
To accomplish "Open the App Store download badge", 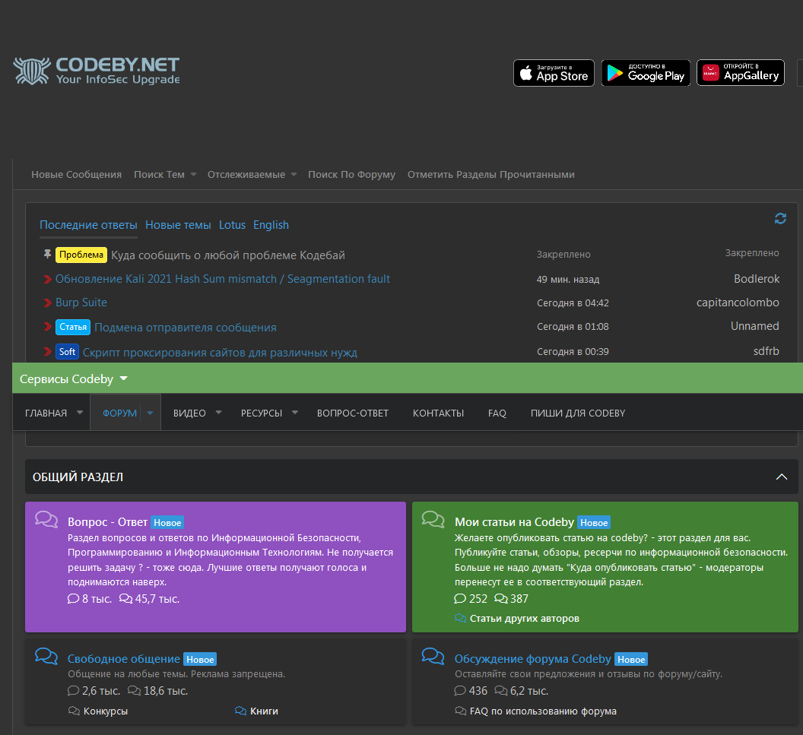I will click(554, 73).
